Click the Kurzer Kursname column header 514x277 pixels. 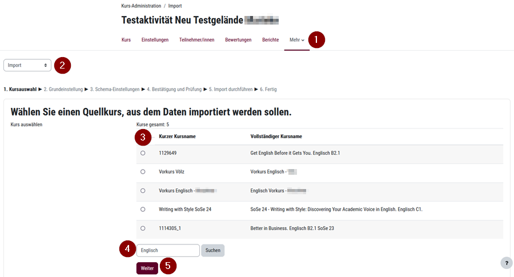pyautogui.click(x=177, y=137)
